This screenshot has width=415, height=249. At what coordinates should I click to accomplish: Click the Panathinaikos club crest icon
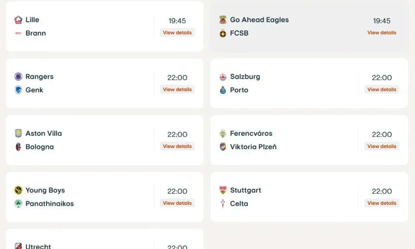tap(18, 204)
